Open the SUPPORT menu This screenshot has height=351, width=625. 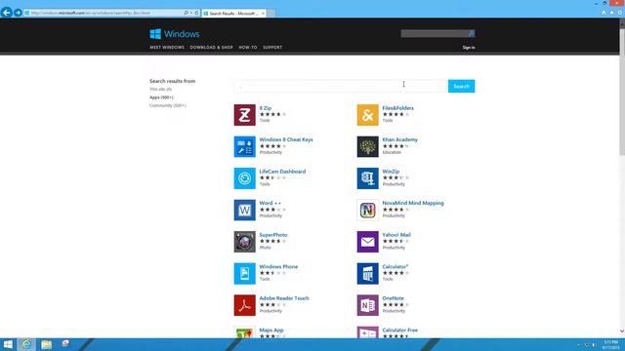click(272, 47)
